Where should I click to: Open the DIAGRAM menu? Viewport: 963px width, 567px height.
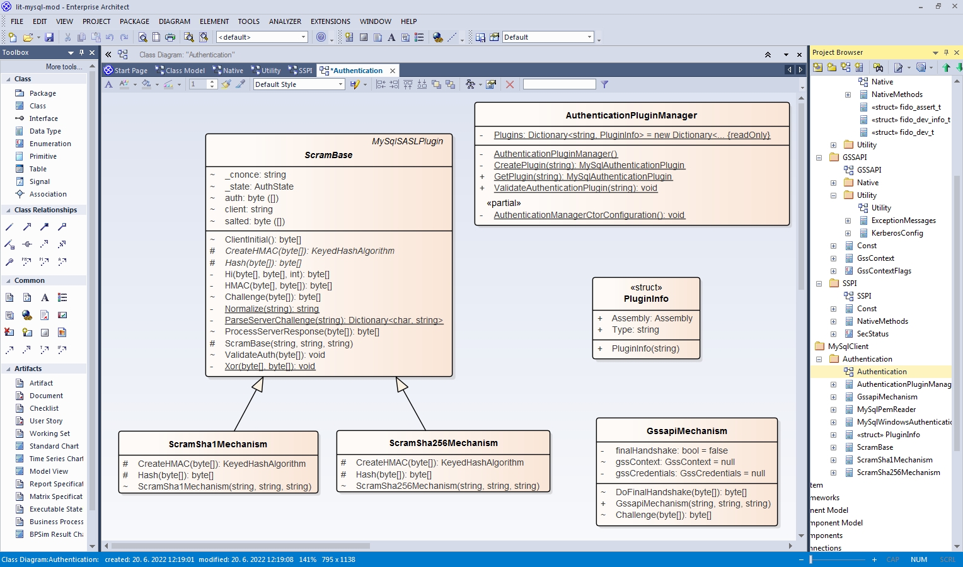tap(175, 21)
